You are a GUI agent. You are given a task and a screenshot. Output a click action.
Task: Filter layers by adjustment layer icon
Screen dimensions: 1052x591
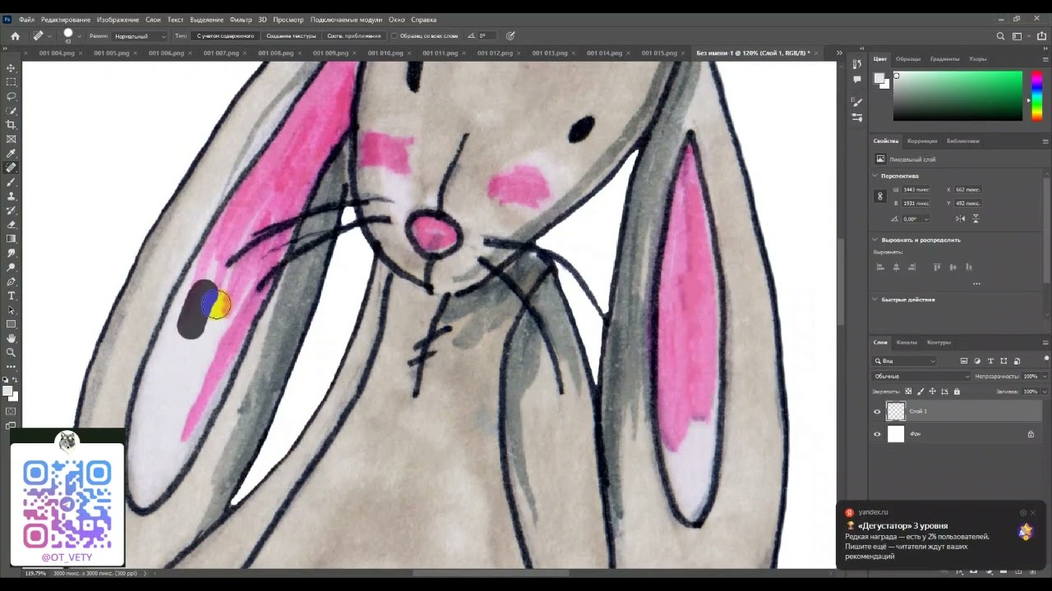(977, 361)
